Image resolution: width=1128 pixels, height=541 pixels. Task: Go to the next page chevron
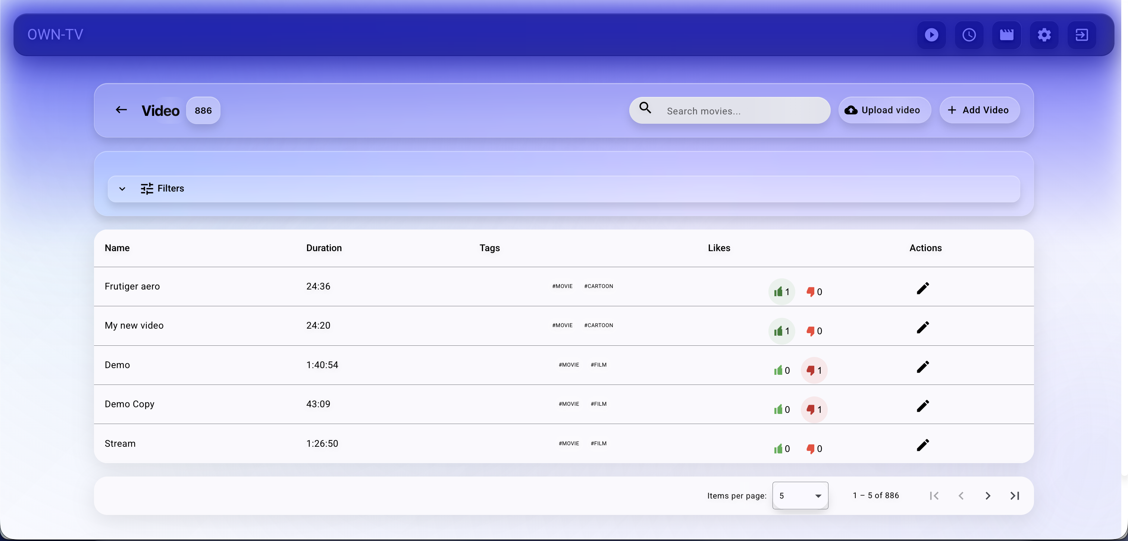point(988,496)
